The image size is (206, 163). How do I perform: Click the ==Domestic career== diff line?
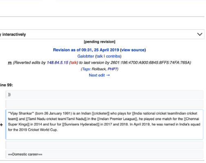tap(104, 154)
